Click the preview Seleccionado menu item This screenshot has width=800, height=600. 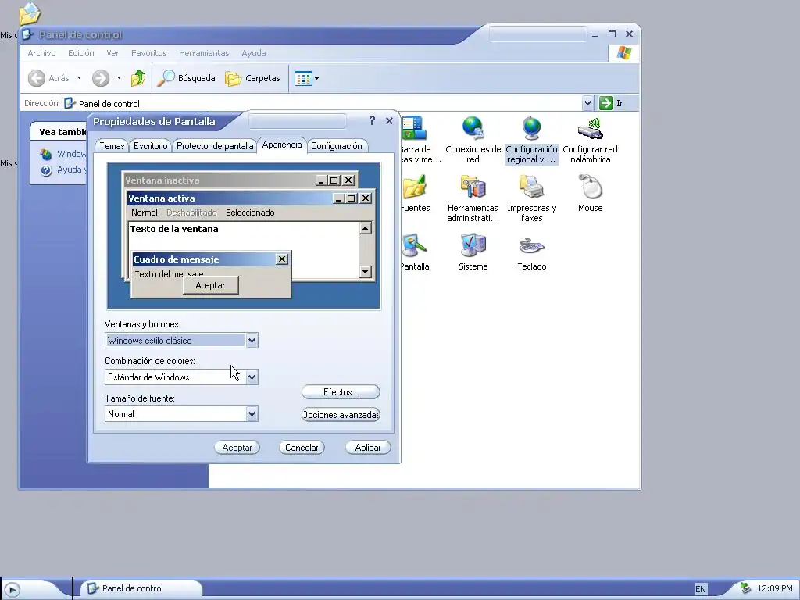(250, 212)
